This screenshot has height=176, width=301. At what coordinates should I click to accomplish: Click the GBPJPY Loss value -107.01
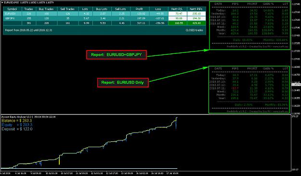click(160, 18)
